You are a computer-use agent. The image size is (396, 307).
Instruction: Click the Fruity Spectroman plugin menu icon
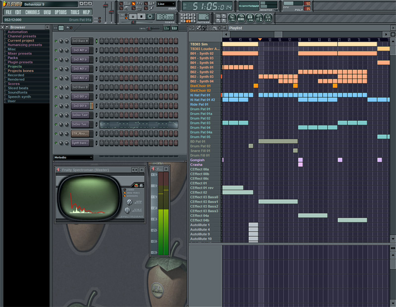click(58, 170)
